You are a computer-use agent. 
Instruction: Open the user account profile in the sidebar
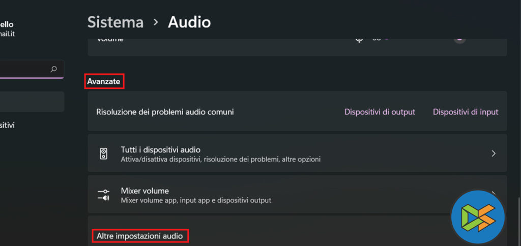pos(7,28)
